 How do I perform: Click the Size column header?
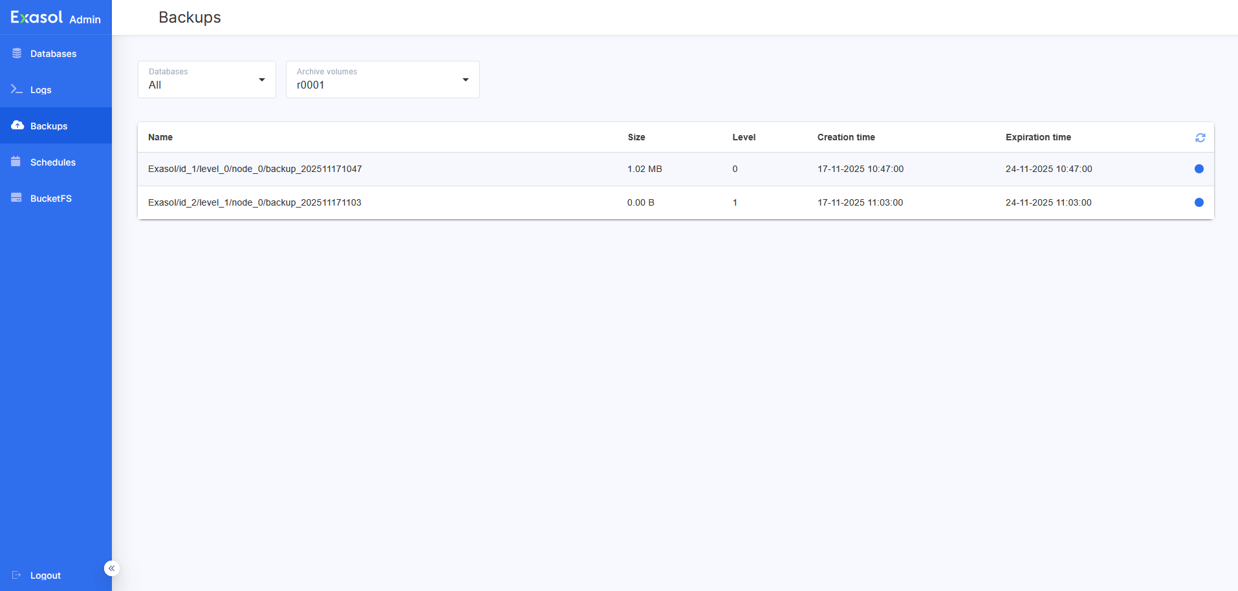pos(636,137)
